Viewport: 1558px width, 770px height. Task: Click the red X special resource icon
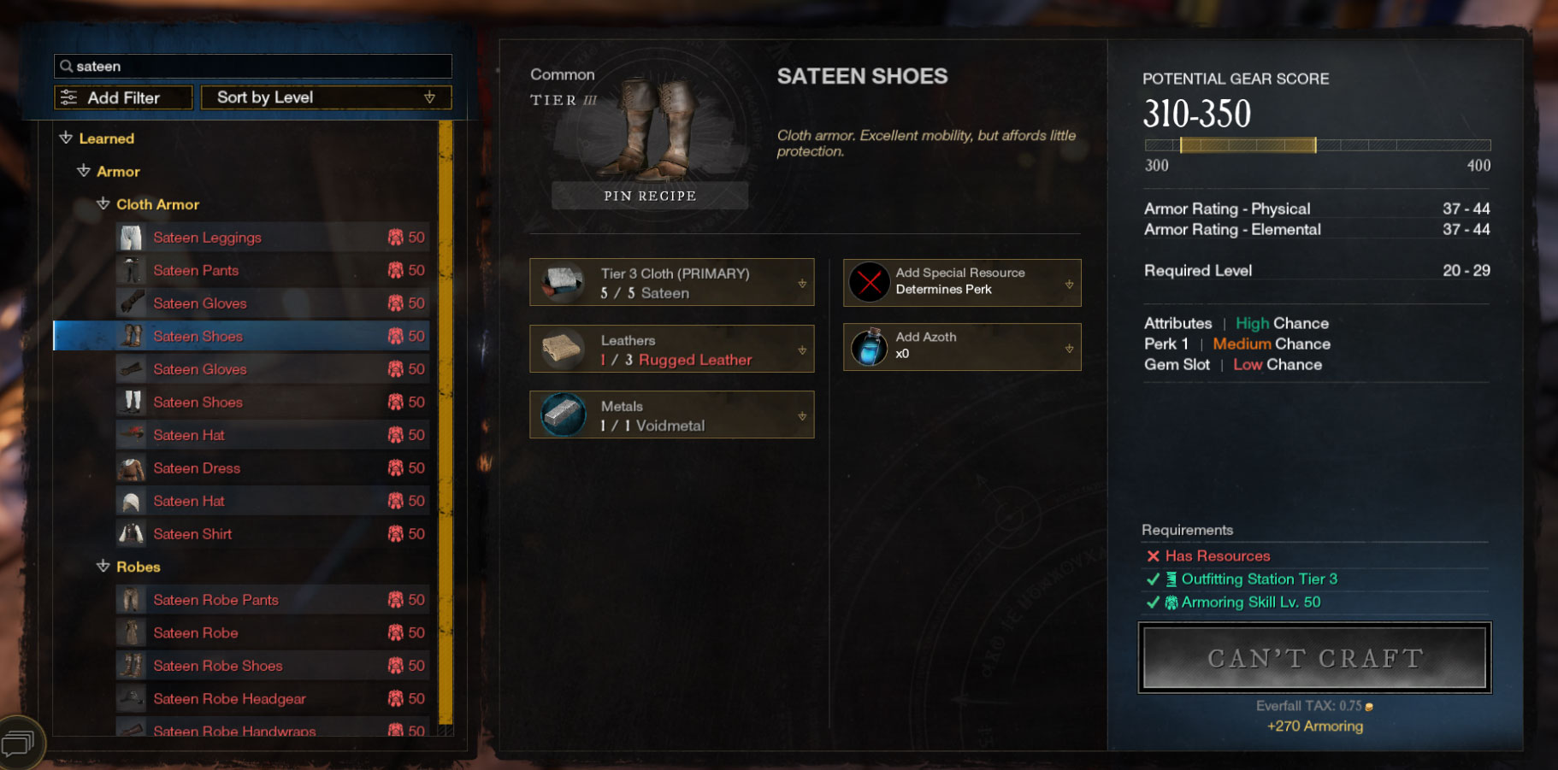[870, 282]
